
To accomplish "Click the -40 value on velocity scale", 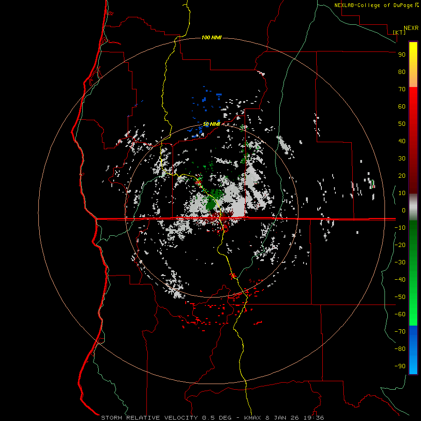I will (x=400, y=280).
